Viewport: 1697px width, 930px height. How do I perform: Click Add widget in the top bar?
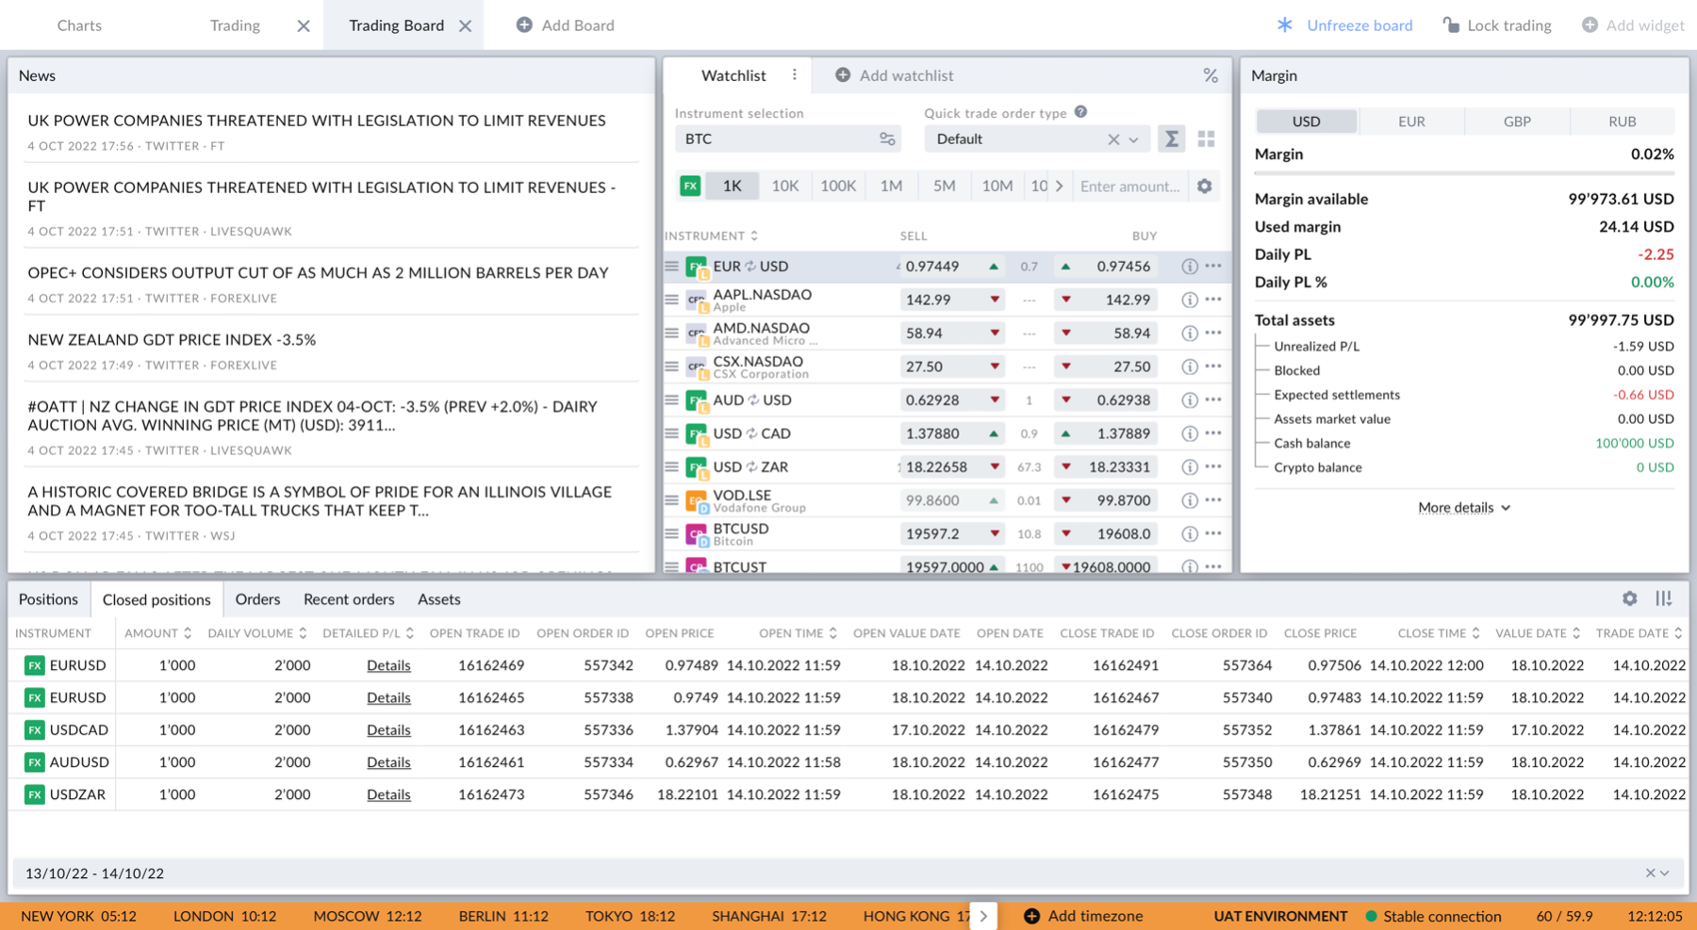(1633, 25)
